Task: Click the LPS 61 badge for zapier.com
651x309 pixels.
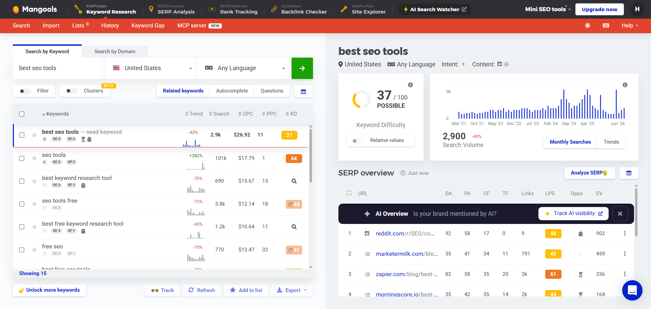Action: pyautogui.click(x=553, y=274)
